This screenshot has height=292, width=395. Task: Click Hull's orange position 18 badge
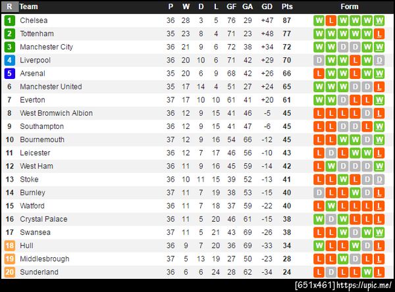click(x=9, y=245)
